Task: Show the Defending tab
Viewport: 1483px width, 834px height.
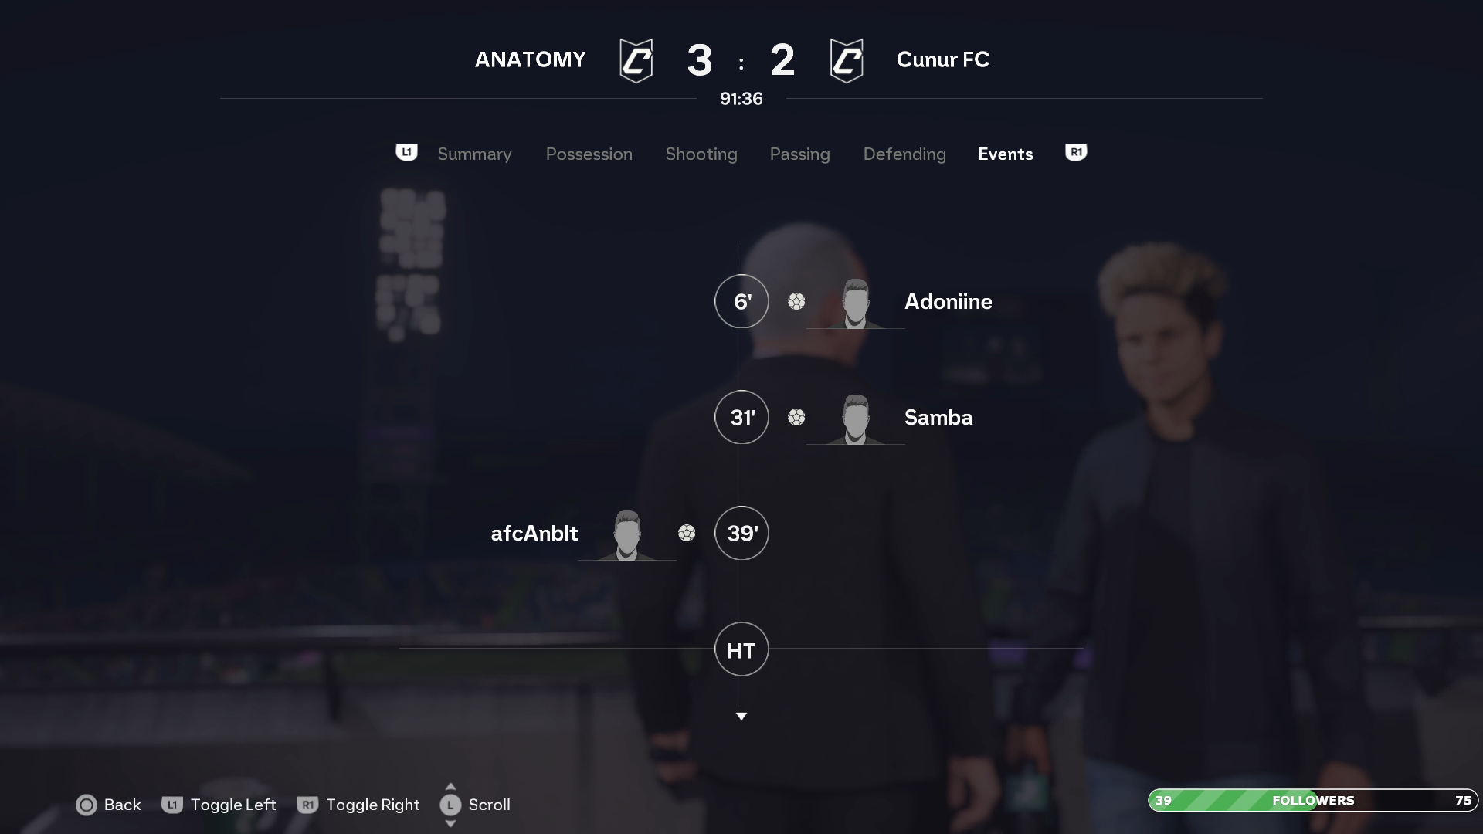Action: tap(904, 154)
